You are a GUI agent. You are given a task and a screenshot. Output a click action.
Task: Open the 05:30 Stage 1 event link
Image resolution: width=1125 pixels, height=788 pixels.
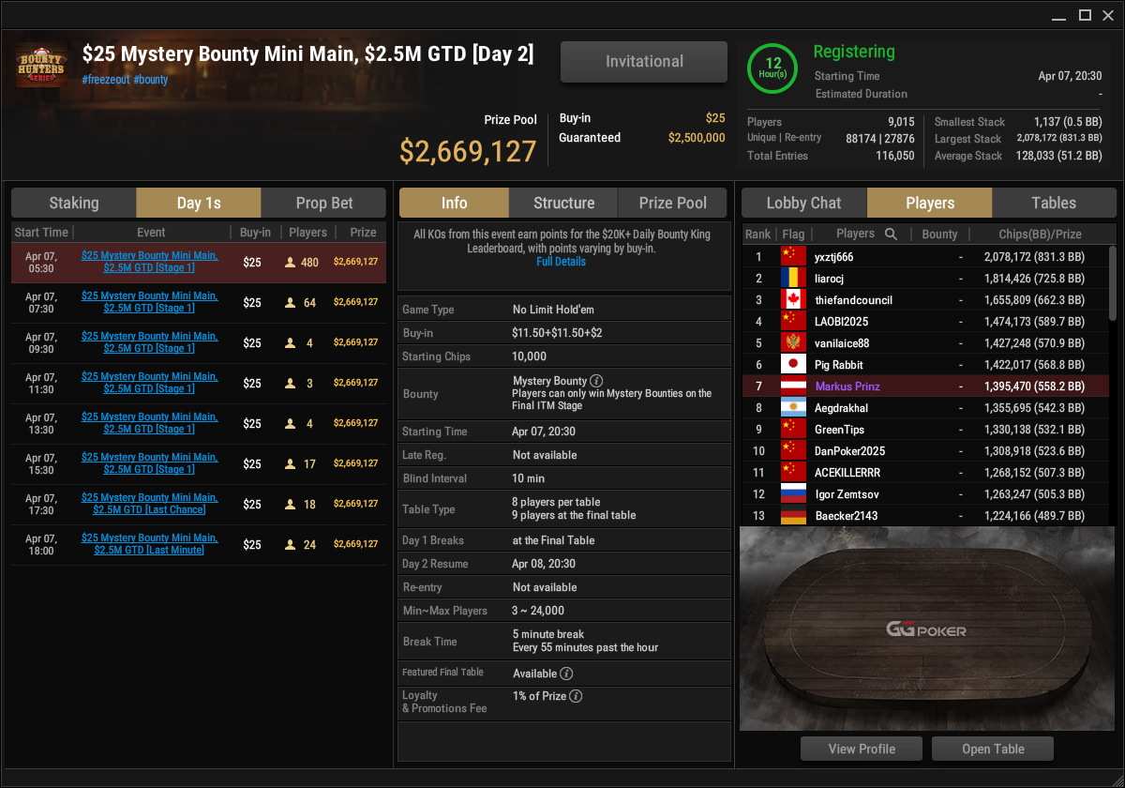[150, 262]
